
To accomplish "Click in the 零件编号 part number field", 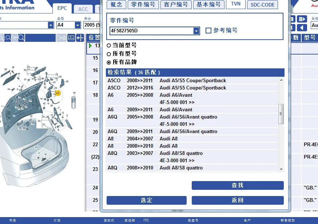I will 151,31.
